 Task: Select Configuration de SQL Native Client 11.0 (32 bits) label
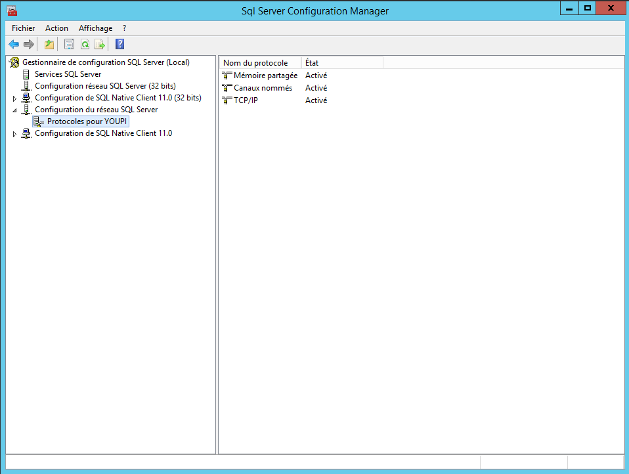[118, 98]
